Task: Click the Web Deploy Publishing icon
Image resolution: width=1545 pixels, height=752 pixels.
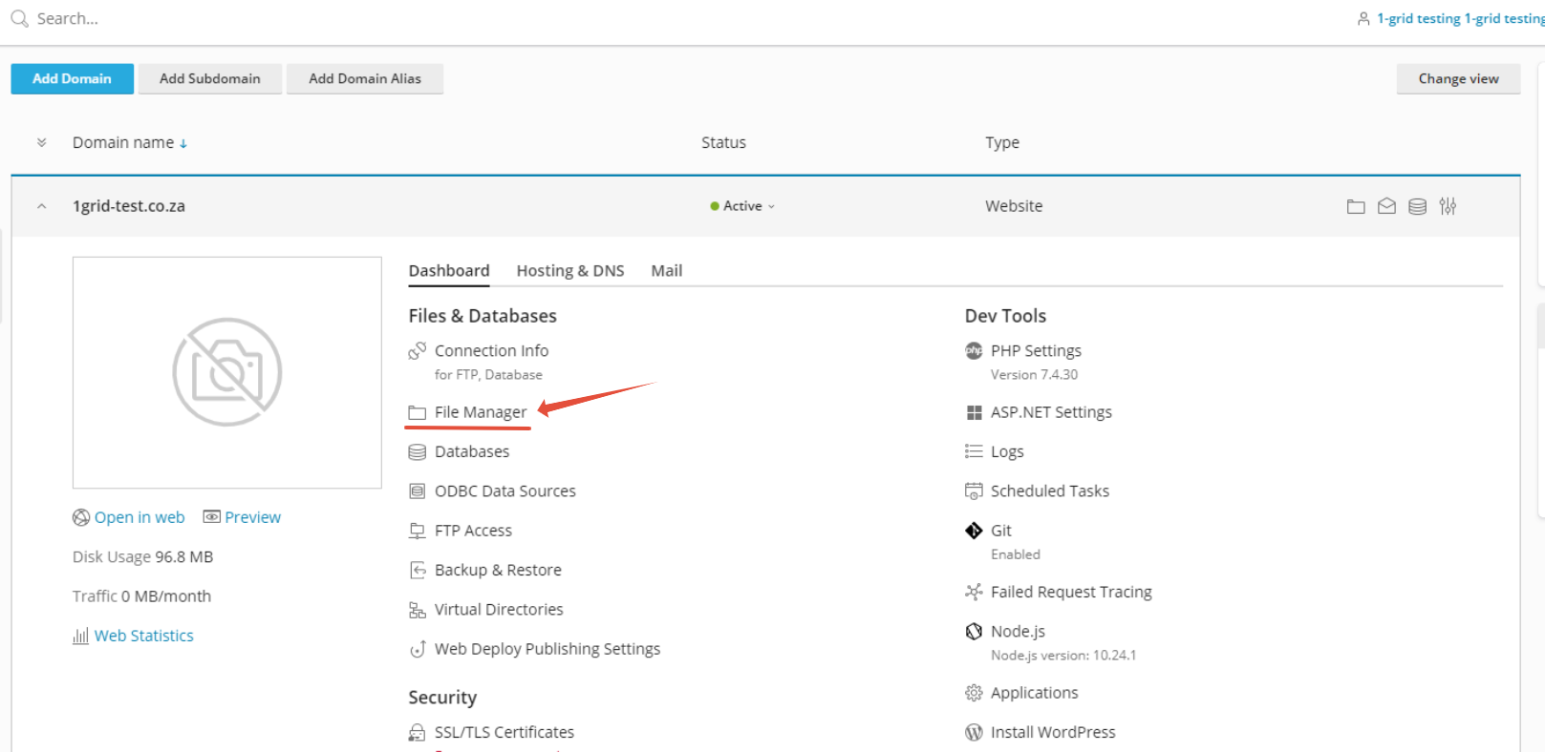Action: 417,649
